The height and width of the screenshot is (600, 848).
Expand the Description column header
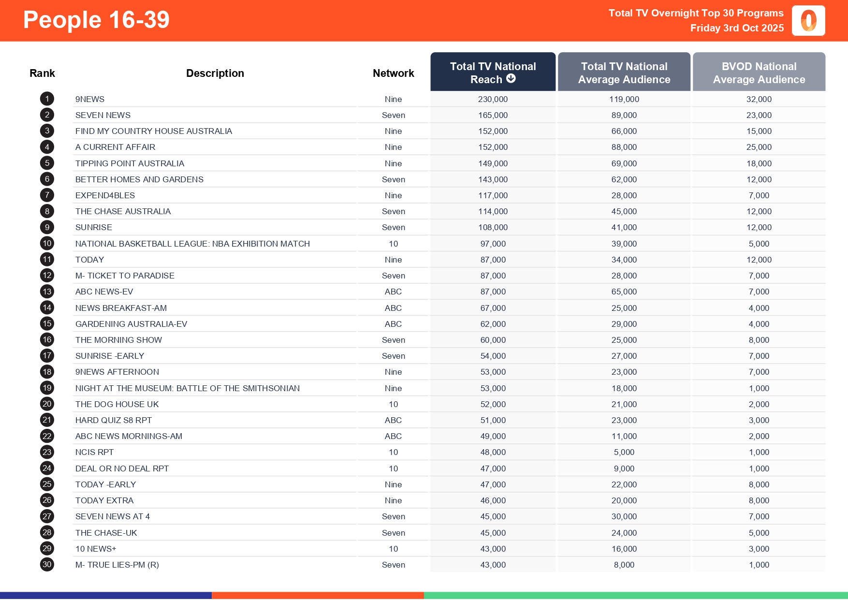(215, 73)
